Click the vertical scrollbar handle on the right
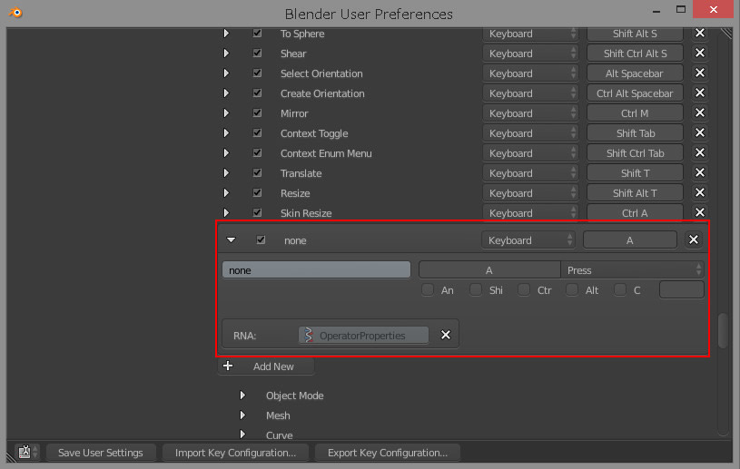The height and width of the screenshot is (469, 740). coord(723,331)
